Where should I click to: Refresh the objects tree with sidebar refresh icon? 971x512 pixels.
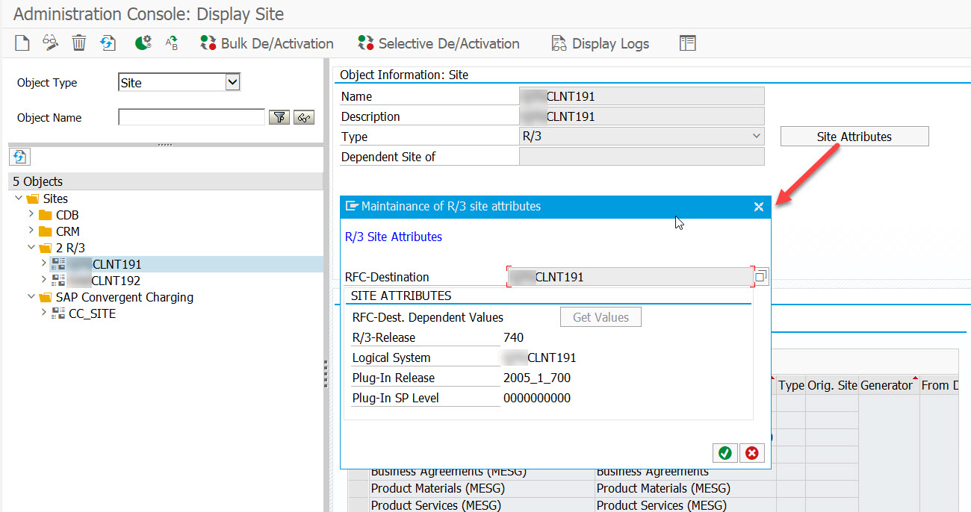(19, 157)
